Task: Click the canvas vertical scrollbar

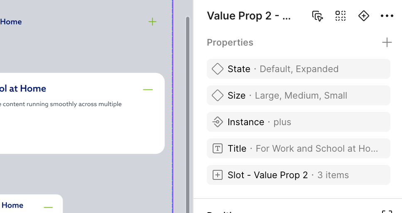Action: click(x=188, y=115)
